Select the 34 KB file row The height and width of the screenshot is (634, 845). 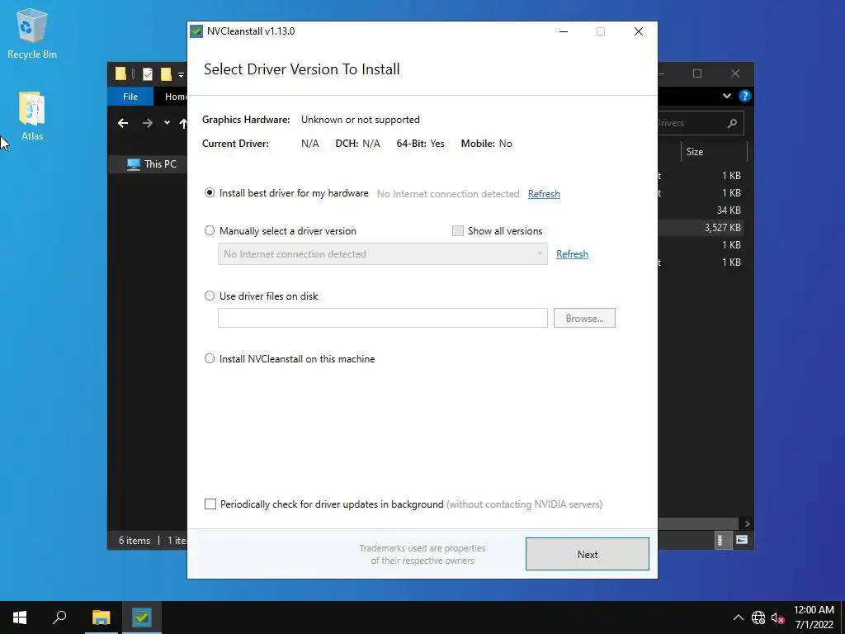[701, 211]
